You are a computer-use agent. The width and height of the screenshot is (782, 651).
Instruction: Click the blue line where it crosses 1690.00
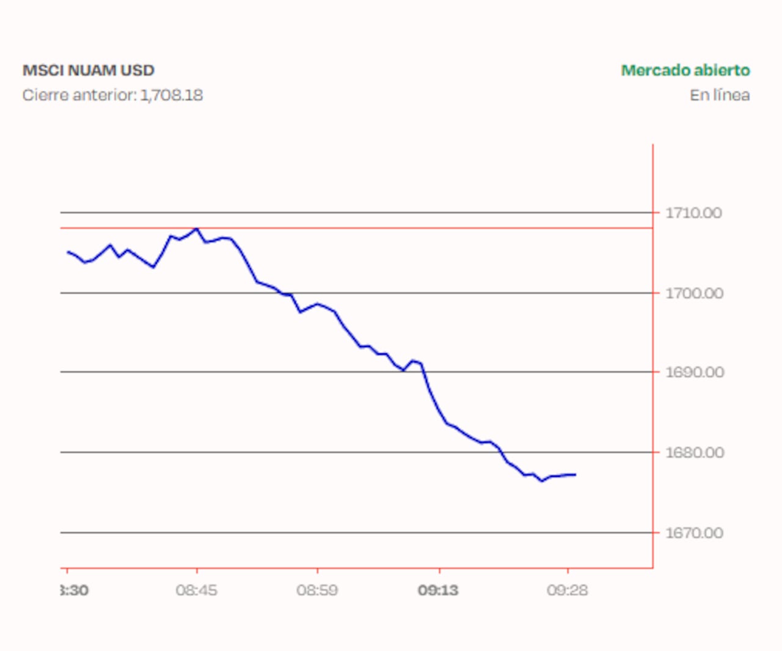(403, 370)
